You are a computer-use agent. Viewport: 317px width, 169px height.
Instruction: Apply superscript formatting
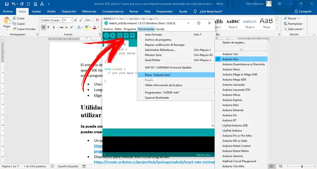pyautogui.click(x=72, y=27)
